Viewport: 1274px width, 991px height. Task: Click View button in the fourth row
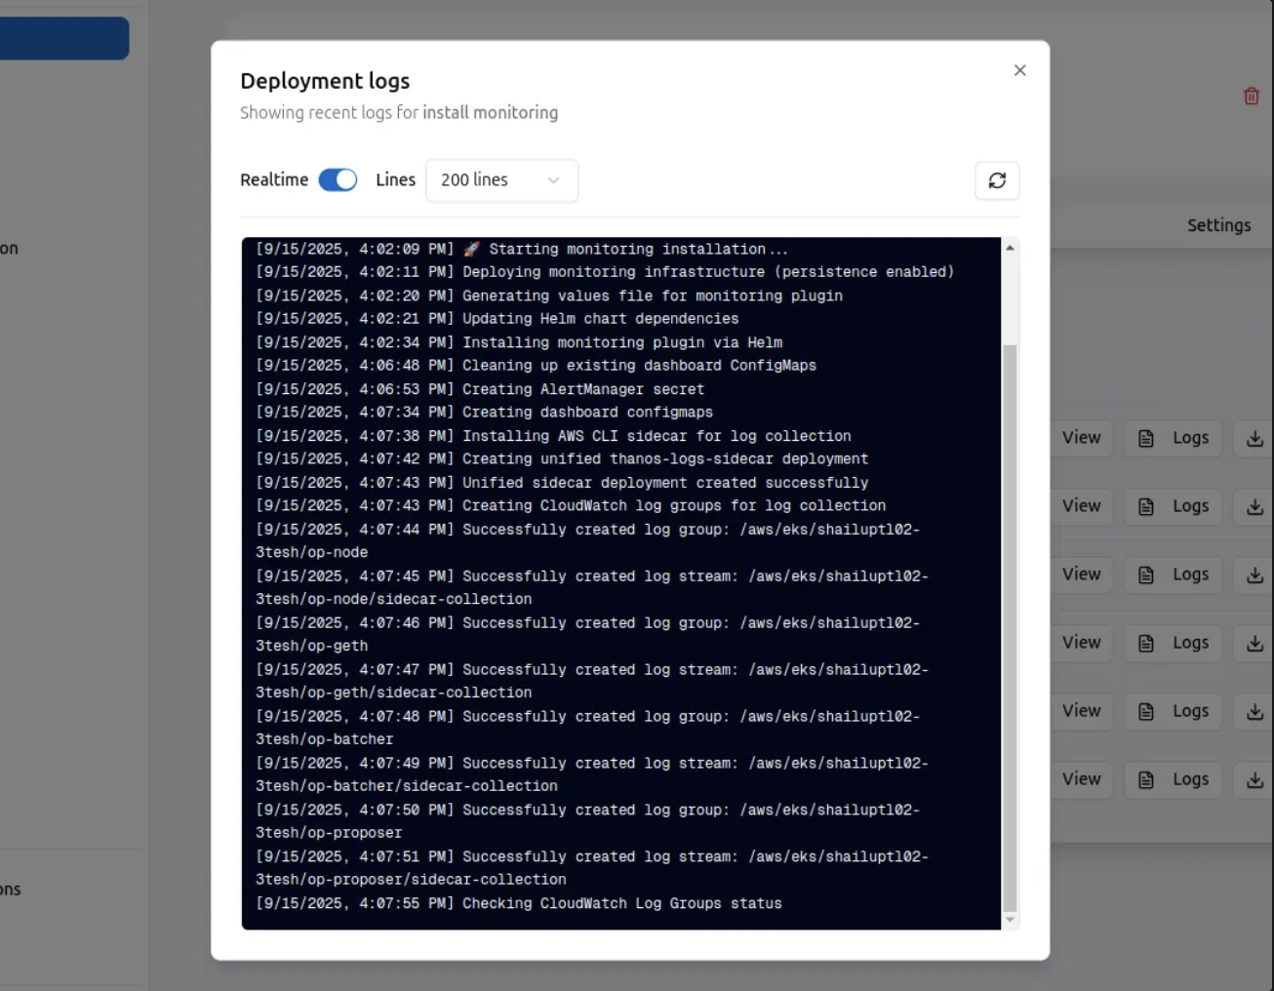pyautogui.click(x=1081, y=643)
